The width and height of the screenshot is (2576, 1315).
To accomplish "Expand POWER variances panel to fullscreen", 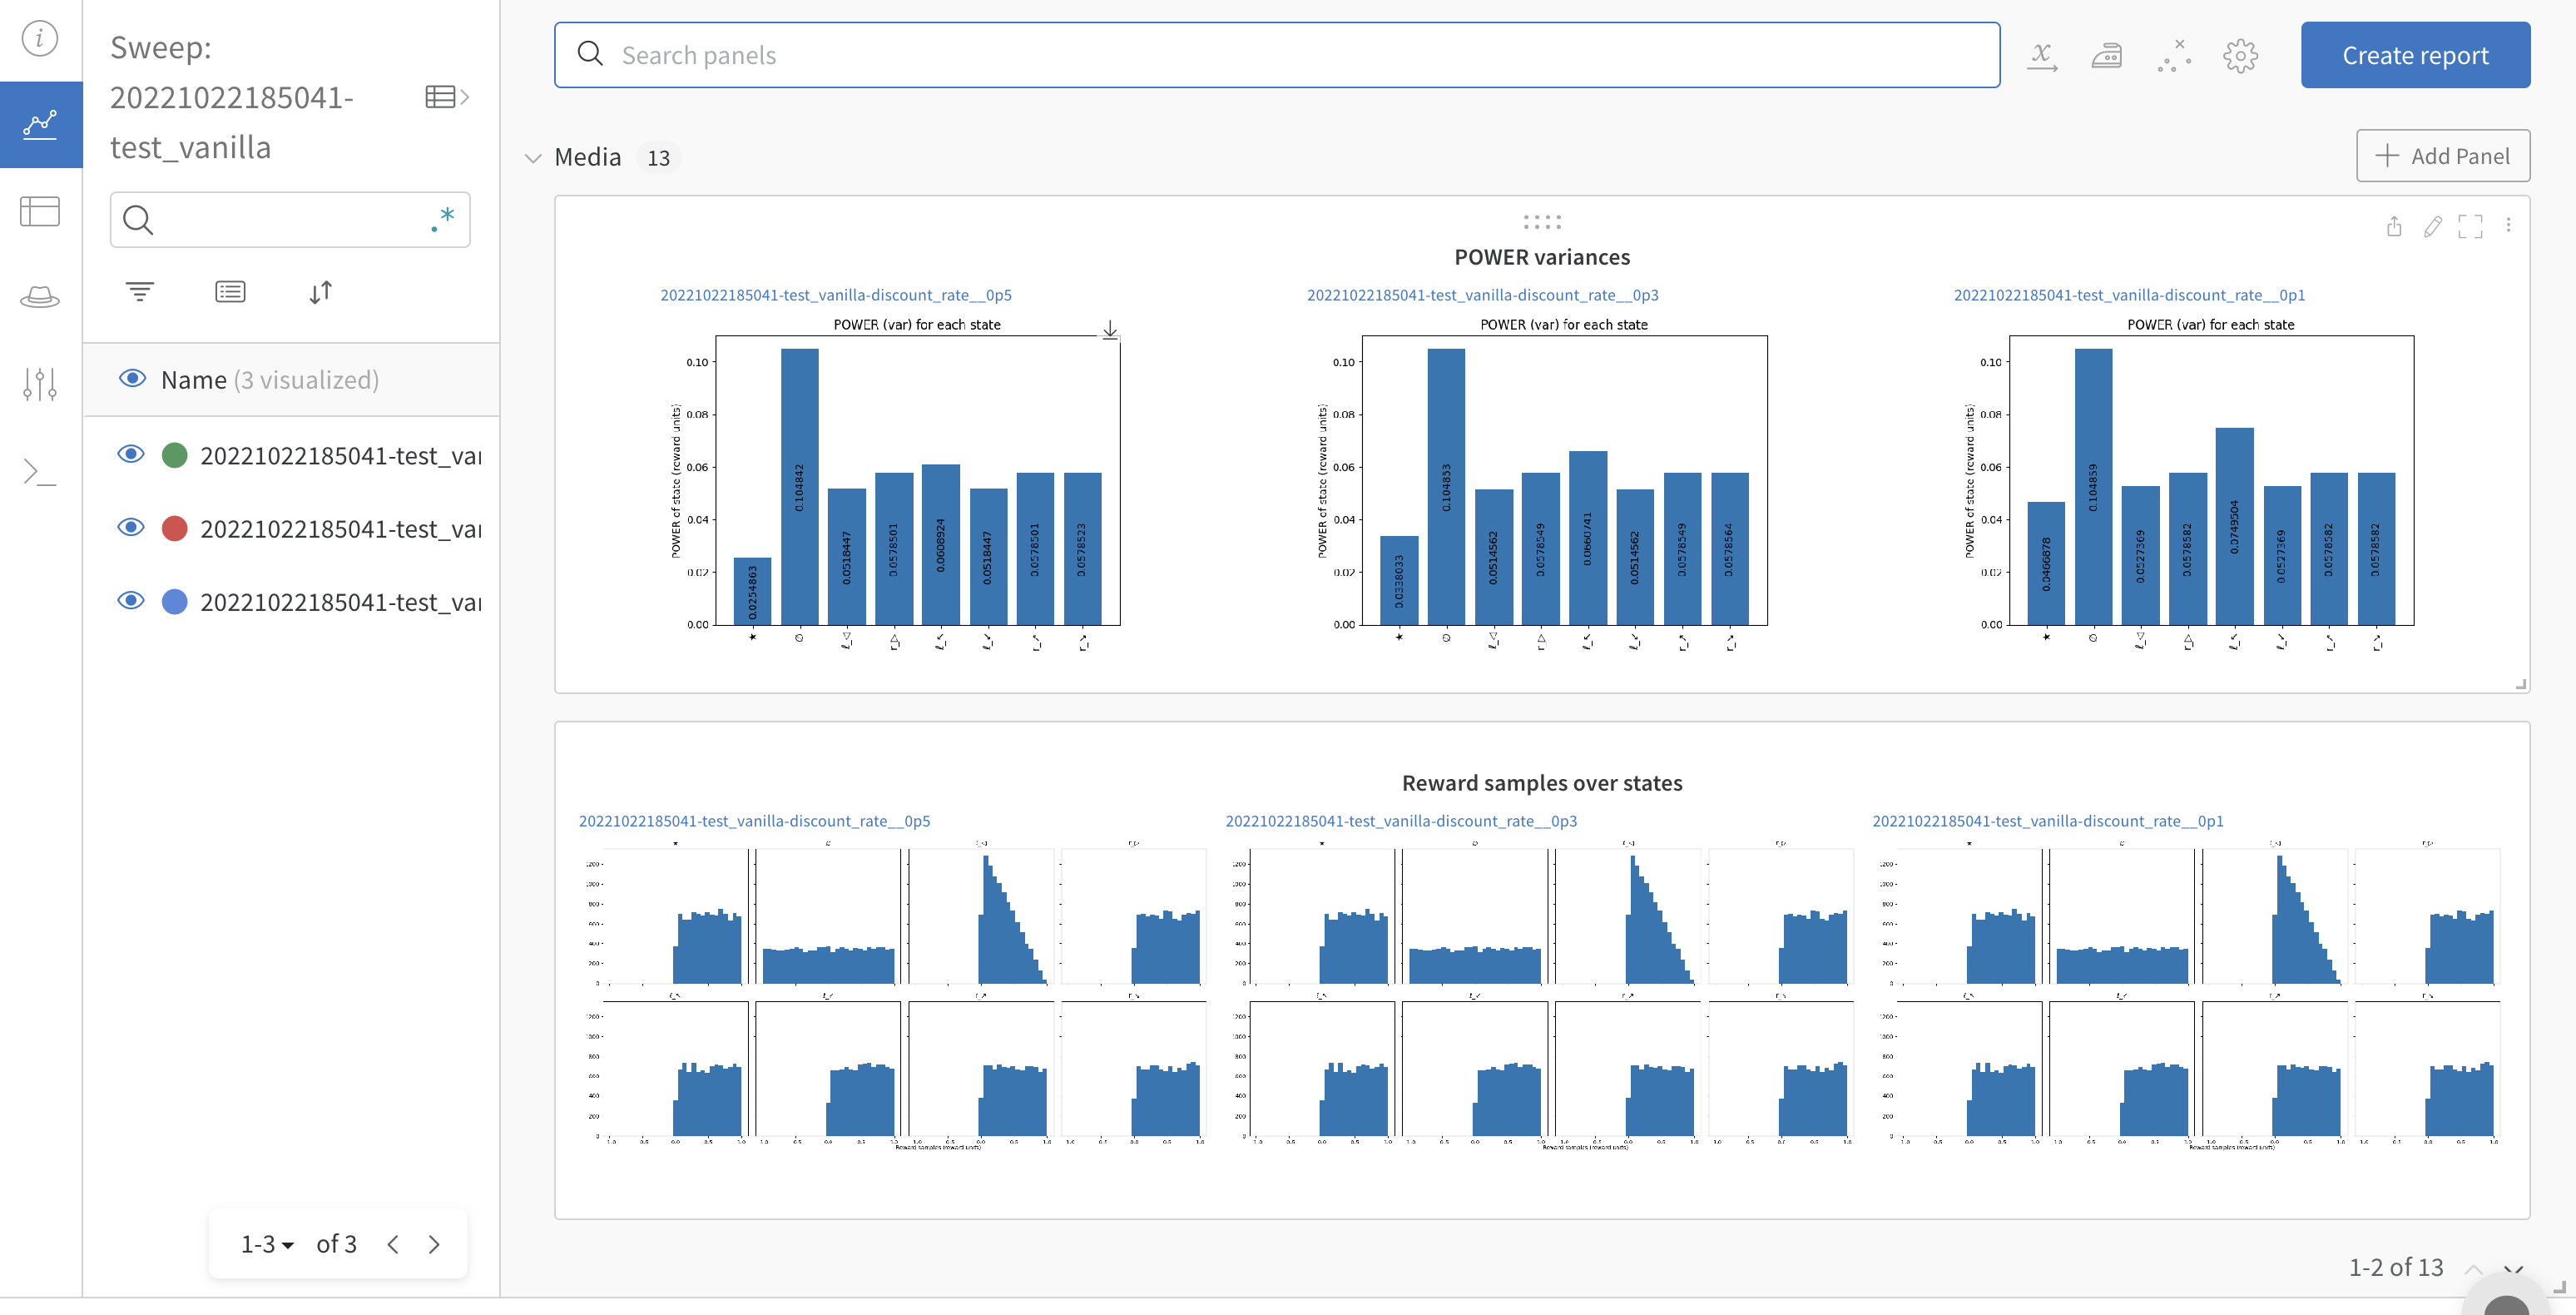I will click(2470, 227).
